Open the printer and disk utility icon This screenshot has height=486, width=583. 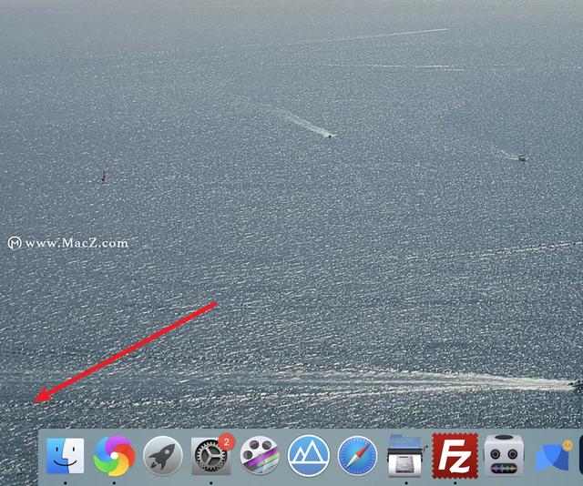(404, 456)
